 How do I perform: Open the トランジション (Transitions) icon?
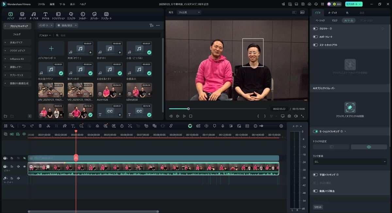pos(58,14)
